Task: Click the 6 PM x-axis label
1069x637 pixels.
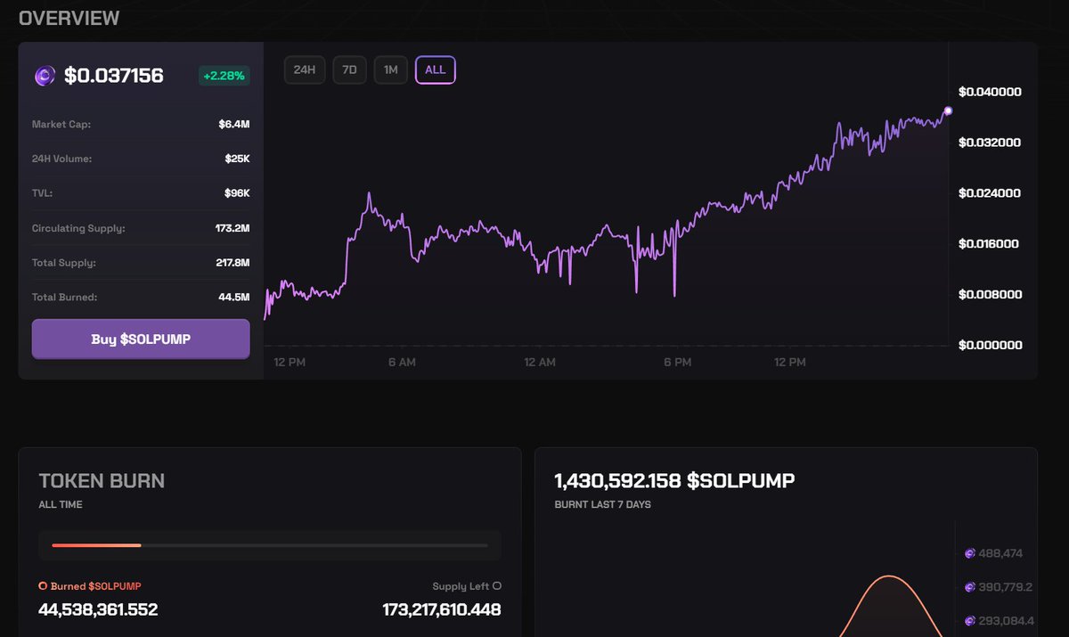Action: click(x=677, y=363)
